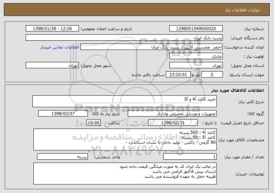The image size is (274, 193).
Task: Click the label حداقل تاریخ اعتبار قیمت
Action: tap(242, 123)
